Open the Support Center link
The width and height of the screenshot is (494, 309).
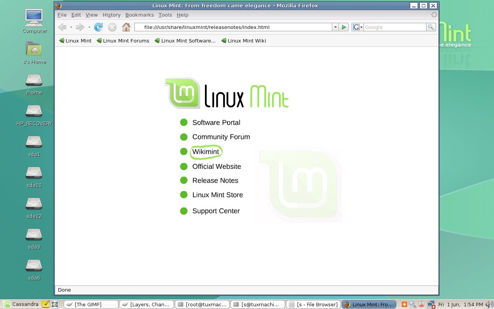[x=216, y=211]
